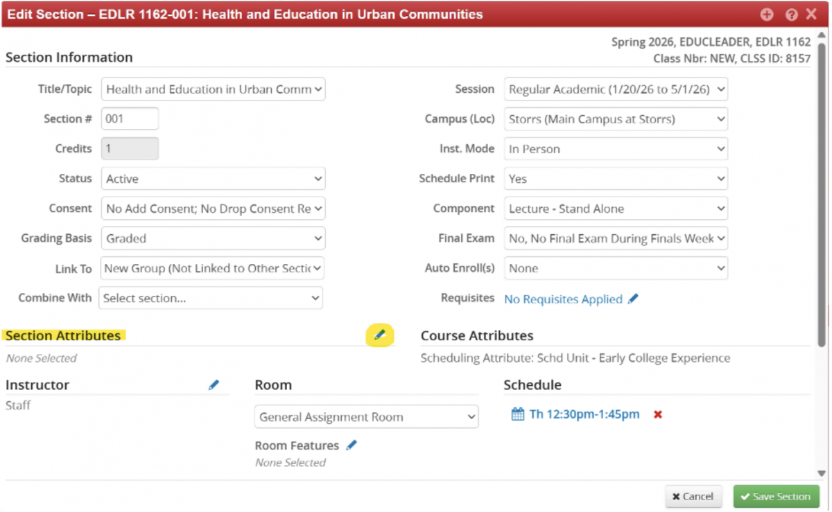Screen dimensions: 832x512
Task: Edit Room Features with the pencil icon
Action: click(x=352, y=445)
